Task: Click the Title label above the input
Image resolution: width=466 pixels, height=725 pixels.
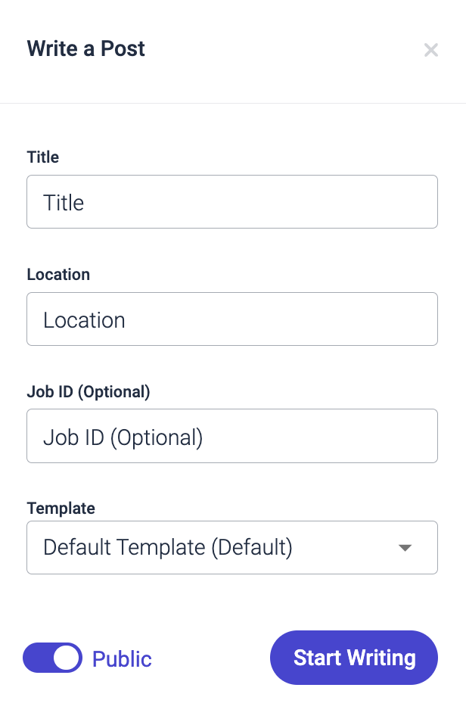Action: (x=42, y=157)
